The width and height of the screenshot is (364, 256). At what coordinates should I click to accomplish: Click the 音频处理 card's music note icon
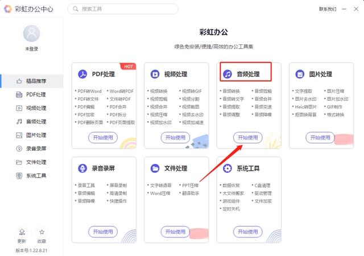pos(227,74)
